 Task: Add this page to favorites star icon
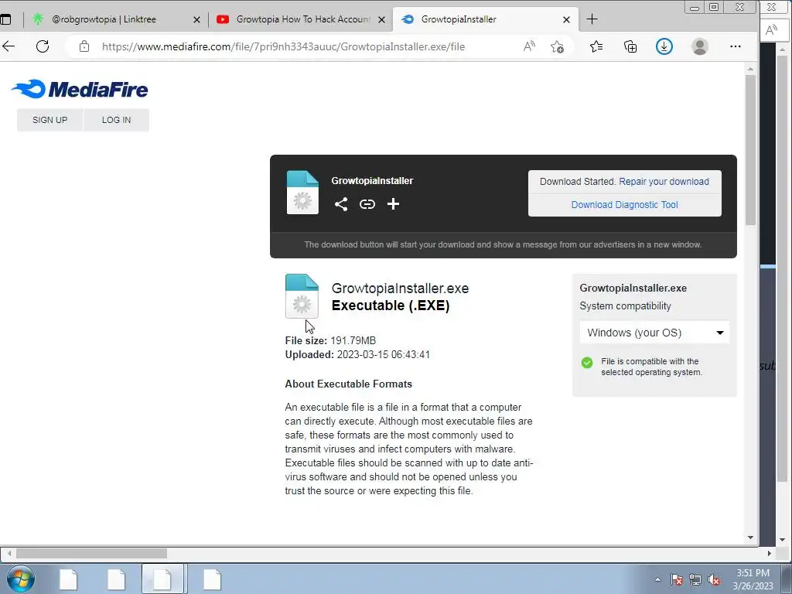[557, 46]
